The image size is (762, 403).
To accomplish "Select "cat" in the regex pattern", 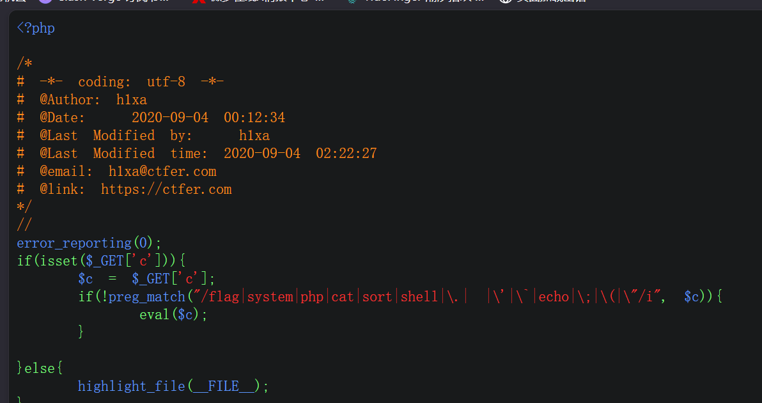I will pyautogui.click(x=343, y=297).
